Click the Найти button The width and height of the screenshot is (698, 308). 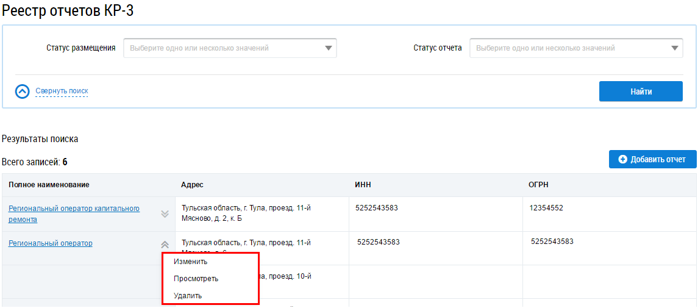tap(641, 91)
